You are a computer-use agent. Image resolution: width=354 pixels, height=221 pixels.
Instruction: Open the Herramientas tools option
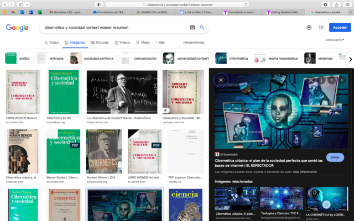(x=194, y=43)
